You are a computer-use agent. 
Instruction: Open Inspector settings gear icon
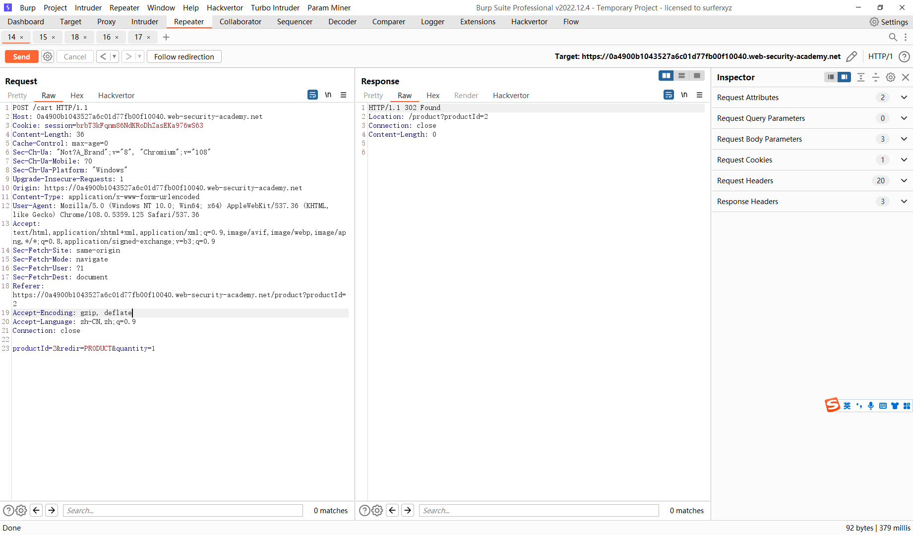coord(891,77)
